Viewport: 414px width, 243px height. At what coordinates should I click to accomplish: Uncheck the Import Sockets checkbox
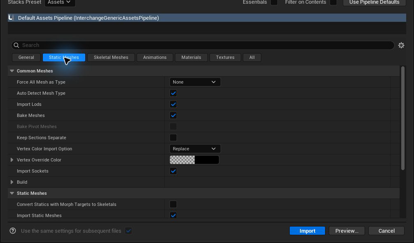[x=173, y=171]
